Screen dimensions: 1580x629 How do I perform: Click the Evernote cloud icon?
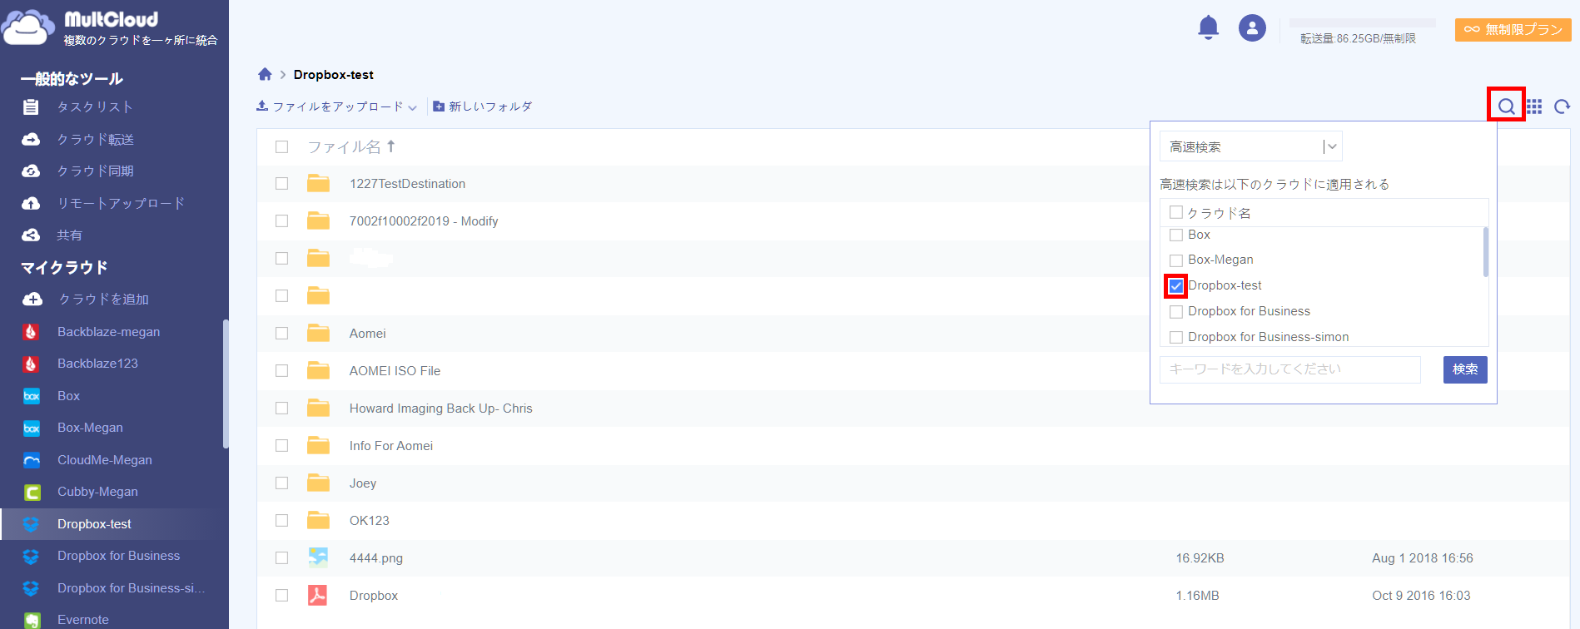tap(32, 620)
